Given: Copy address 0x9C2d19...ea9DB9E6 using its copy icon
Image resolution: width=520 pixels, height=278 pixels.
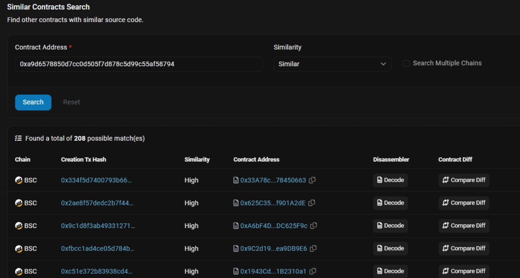Looking at the screenshot, I should tap(313, 249).
